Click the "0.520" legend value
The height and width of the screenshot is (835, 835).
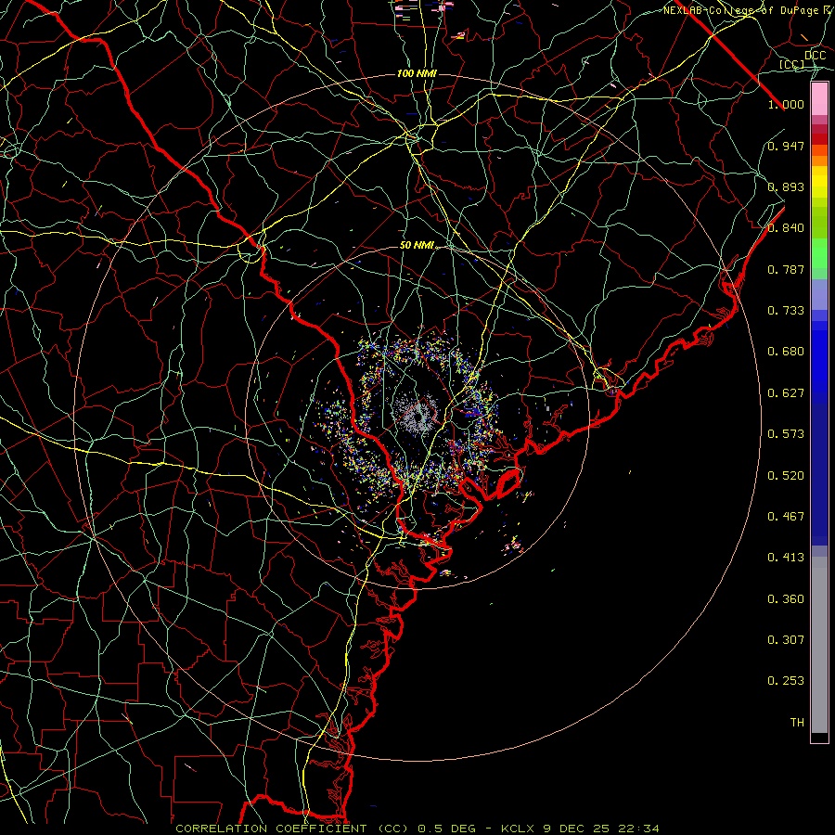786,475
